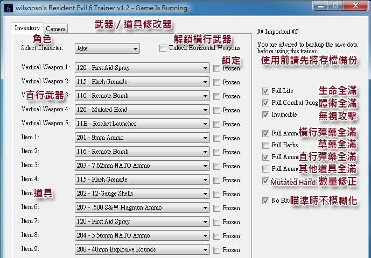Click the "Vertical Weapon 1:" label

click(46, 67)
